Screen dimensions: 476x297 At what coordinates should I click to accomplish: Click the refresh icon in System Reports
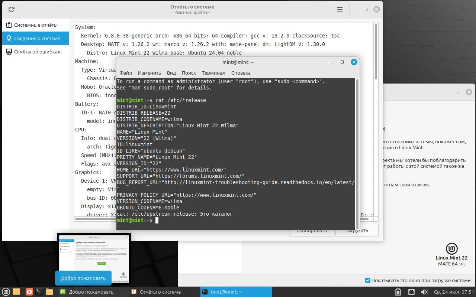[x=11, y=9]
